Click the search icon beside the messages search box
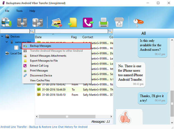 click(110, 31)
